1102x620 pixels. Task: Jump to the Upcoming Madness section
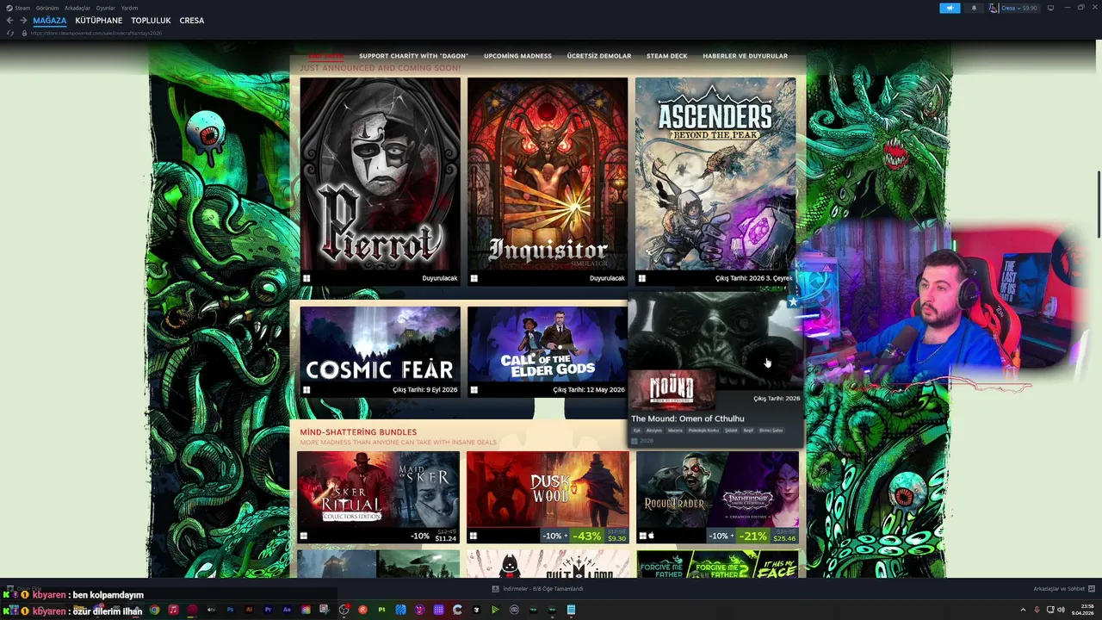517,56
